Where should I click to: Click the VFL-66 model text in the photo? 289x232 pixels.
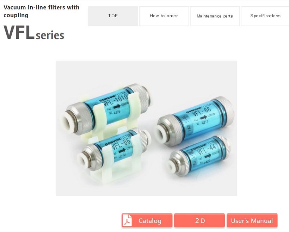[121, 144]
